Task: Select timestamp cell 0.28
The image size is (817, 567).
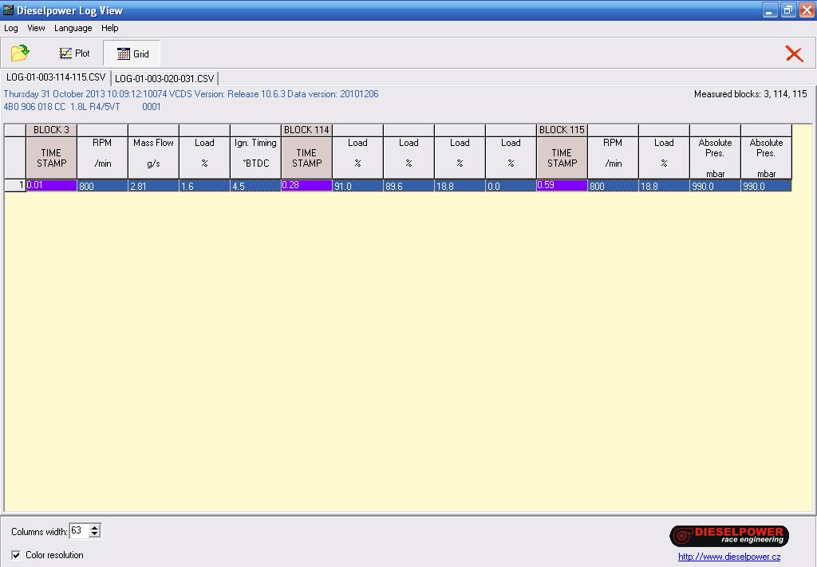Action: (x=306, y=185)
